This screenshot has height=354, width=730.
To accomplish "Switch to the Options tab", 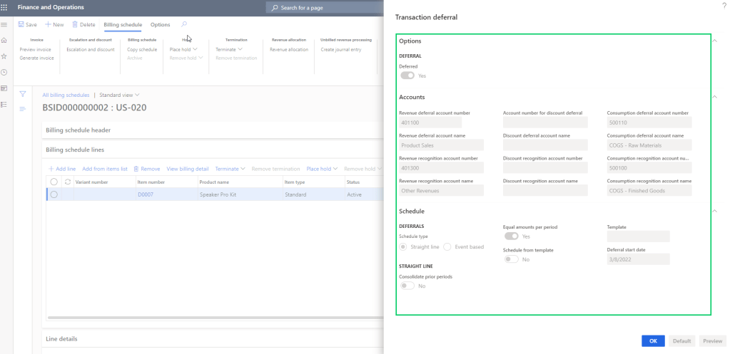I will (x=160, y=24).
